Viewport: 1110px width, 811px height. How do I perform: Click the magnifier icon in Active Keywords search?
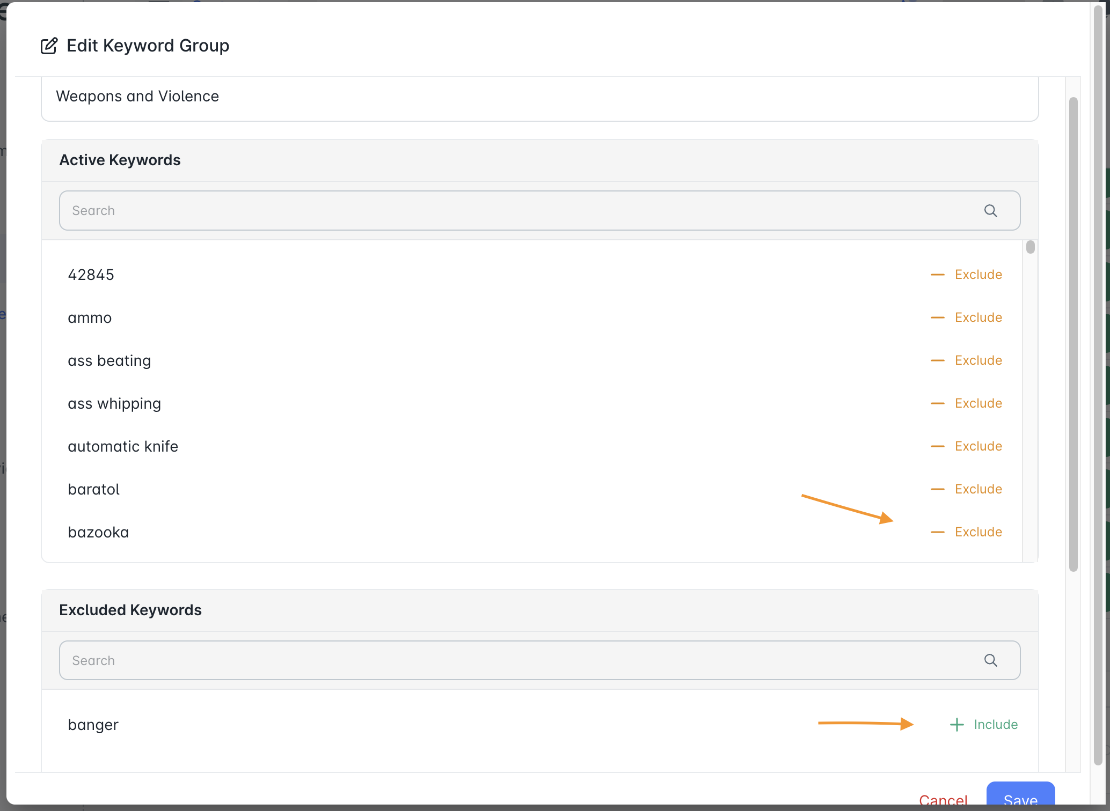(990, 211)
